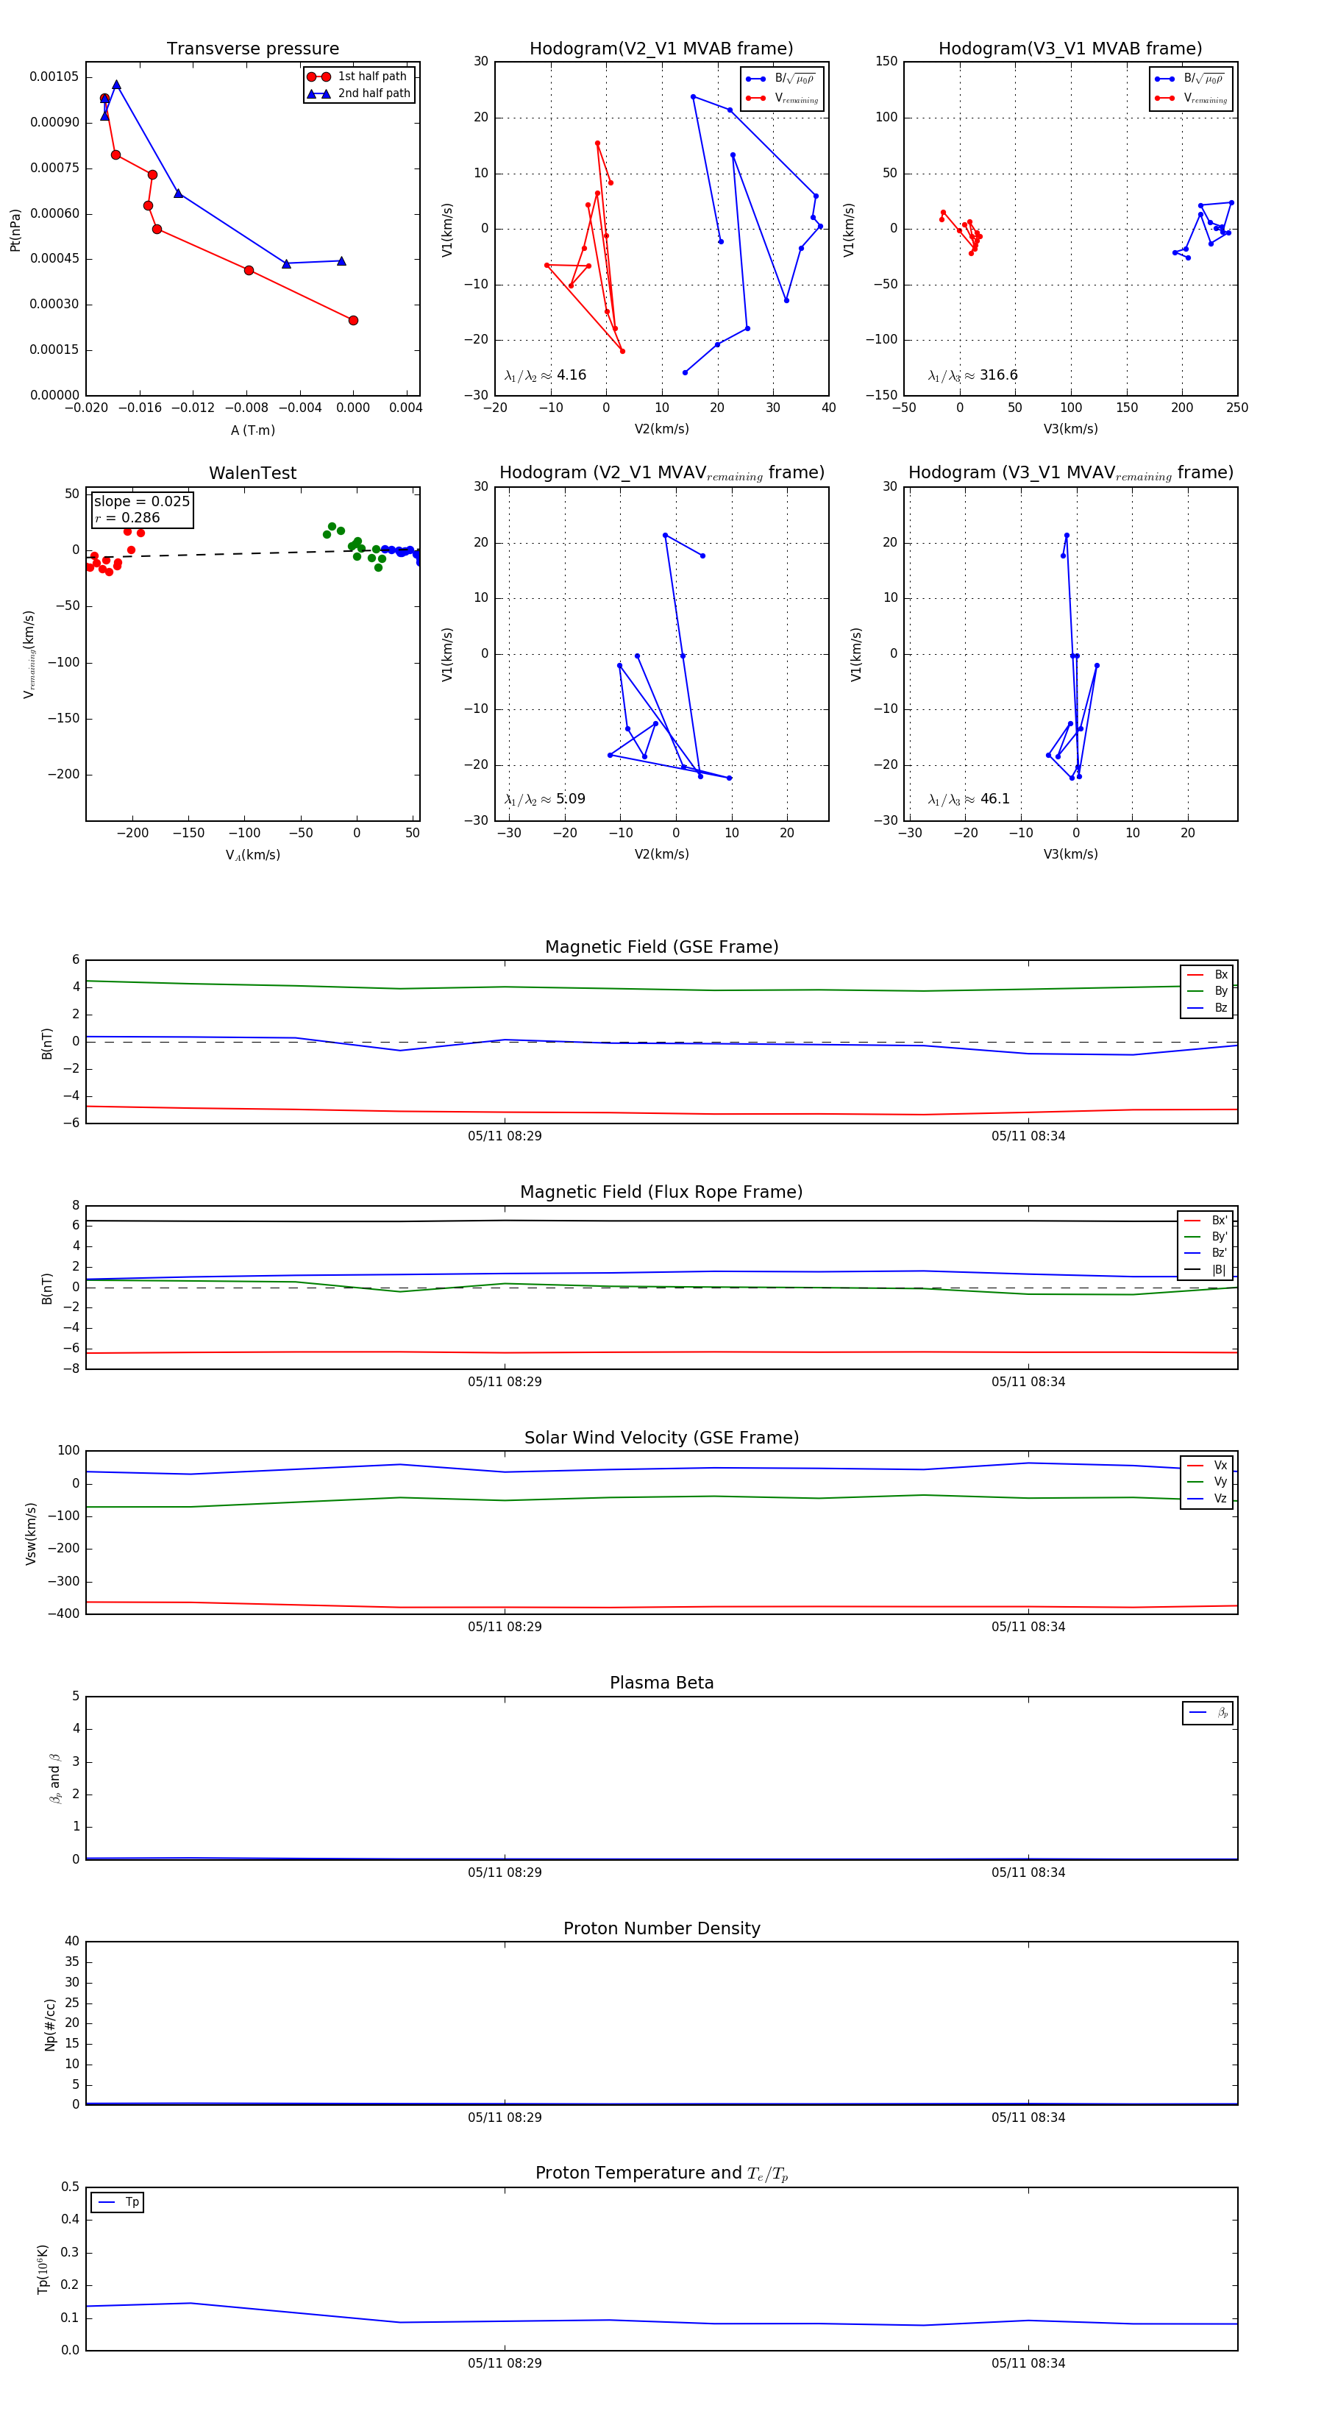Select the Bz' legend entry in Flux Rope plot
This screenshot has width=1324, height=2428.
[1206, 1253]
